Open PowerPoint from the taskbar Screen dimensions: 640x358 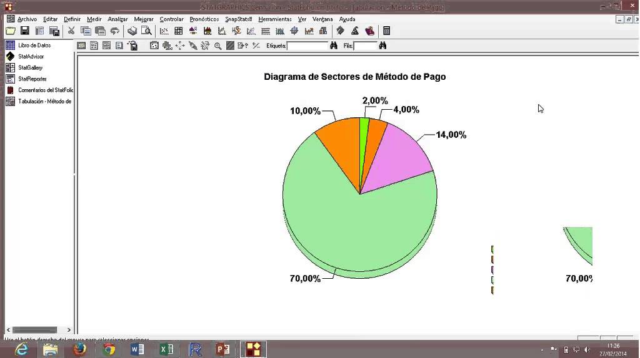coord(223,349)
